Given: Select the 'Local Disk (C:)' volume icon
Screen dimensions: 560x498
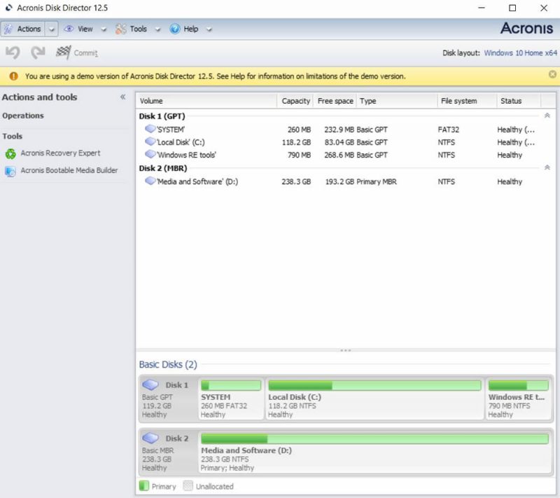Looking at the screenshot, I should (x=150, y=142).
